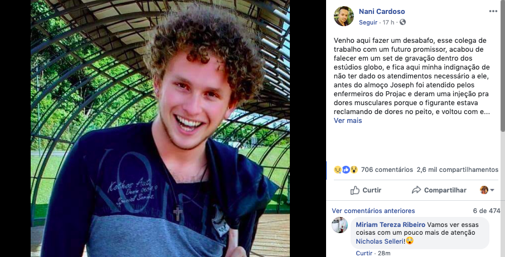Open the curly-haired man photo

[160, 128]
